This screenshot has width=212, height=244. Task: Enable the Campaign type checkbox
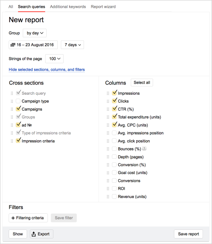tap(18, 101)
